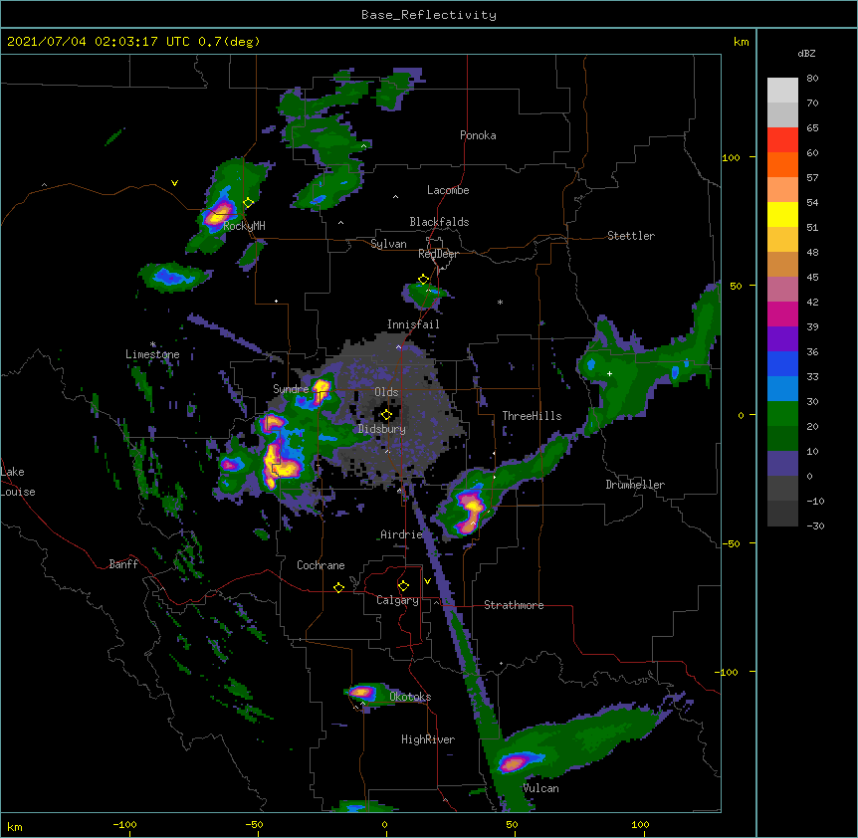
Task: Click the storm cell near Vulcan
Action: click(515, 762)
